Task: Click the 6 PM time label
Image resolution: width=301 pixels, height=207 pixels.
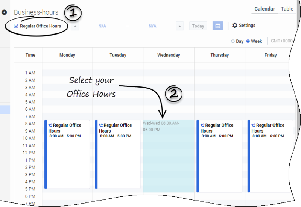Action: [30, 196]
